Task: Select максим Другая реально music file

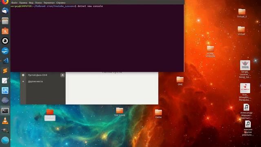Action: pyautogui.click(x=248, y=128)
